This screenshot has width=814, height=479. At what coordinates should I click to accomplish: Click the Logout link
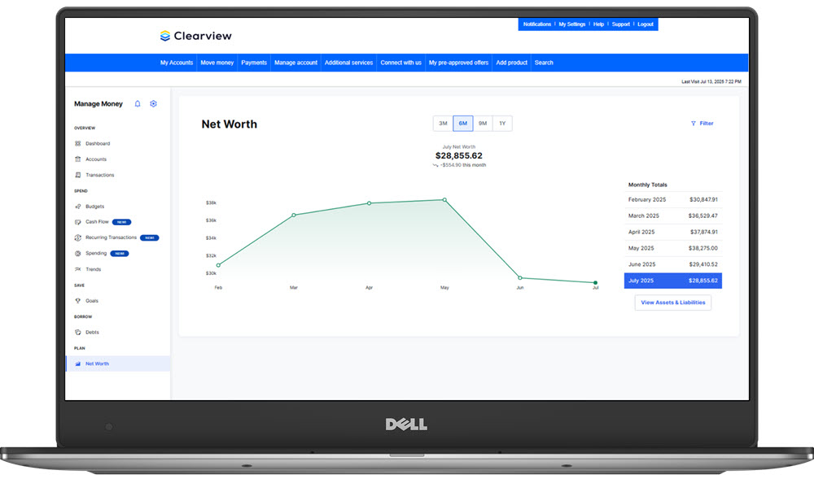tap(646, 24)
